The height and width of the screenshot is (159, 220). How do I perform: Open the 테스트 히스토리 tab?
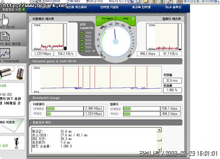tap(76, 7)
